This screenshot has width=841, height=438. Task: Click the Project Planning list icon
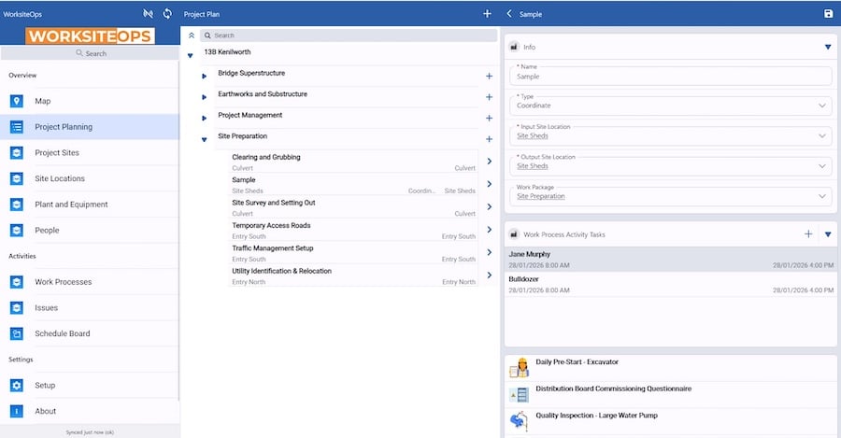pyautogui.click(x=17, y=126)
